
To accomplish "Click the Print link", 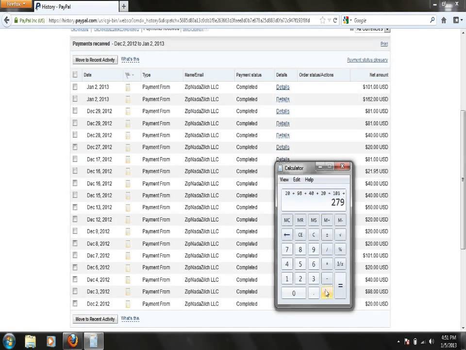I will 384,44.
